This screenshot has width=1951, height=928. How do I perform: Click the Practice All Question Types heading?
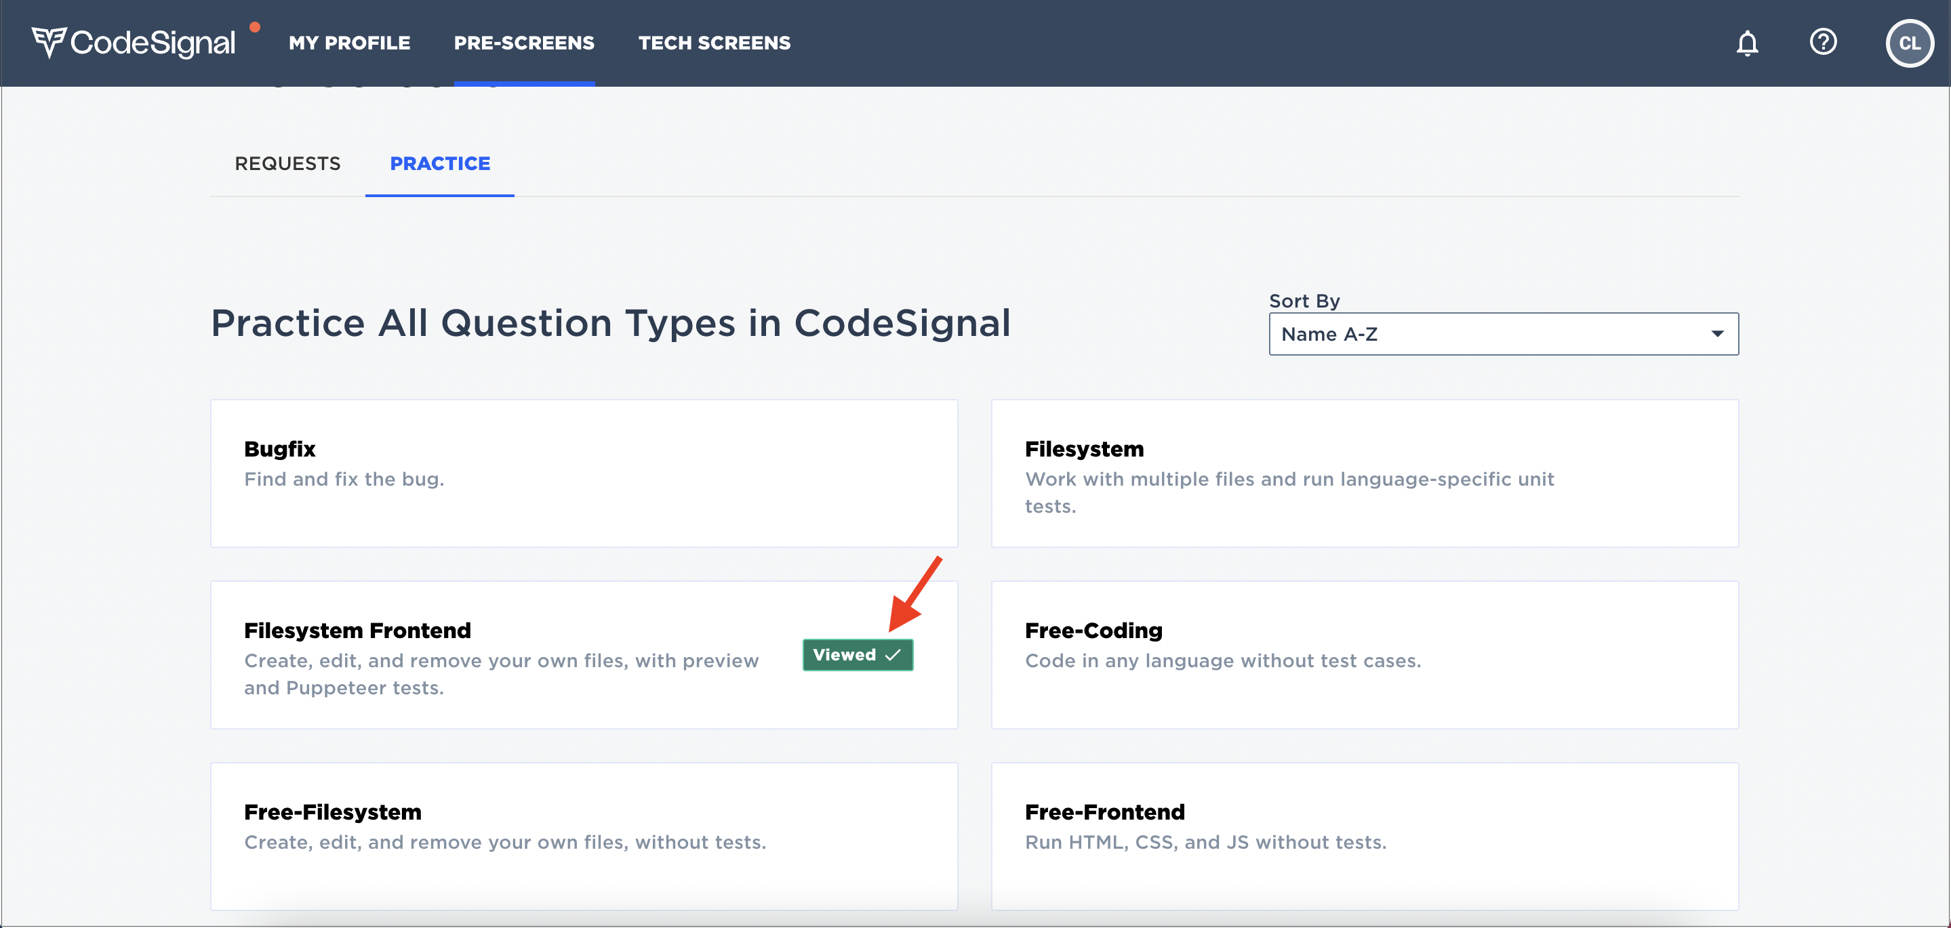[610, 323]
